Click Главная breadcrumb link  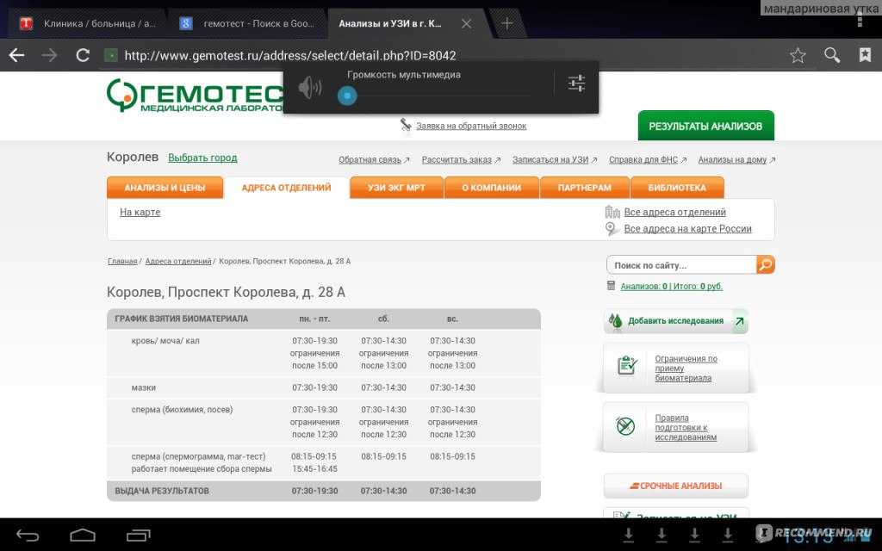(122, 262)
